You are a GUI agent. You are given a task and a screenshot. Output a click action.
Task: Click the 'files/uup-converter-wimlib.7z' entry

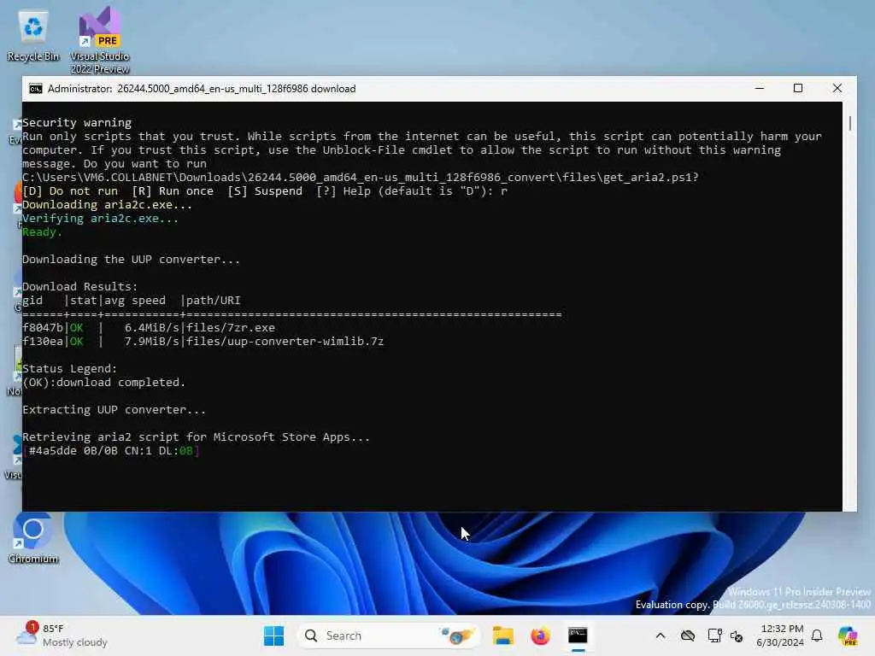[285, 342]
